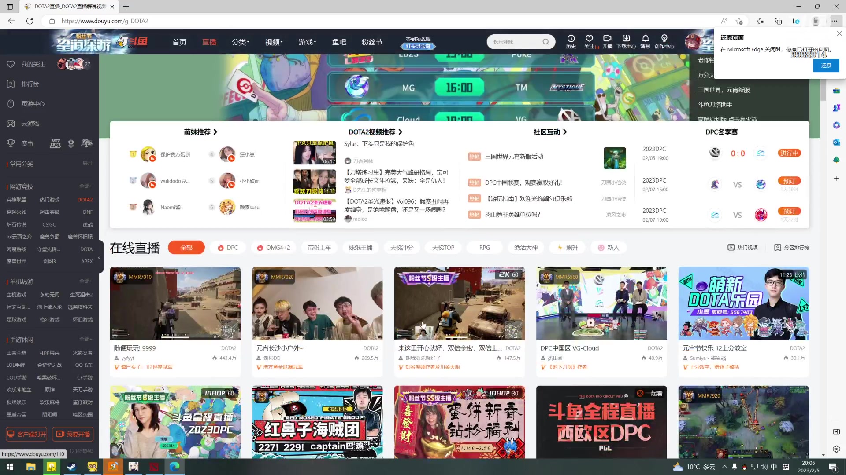Select 首页 in top navigation

(x=179, y=42)
